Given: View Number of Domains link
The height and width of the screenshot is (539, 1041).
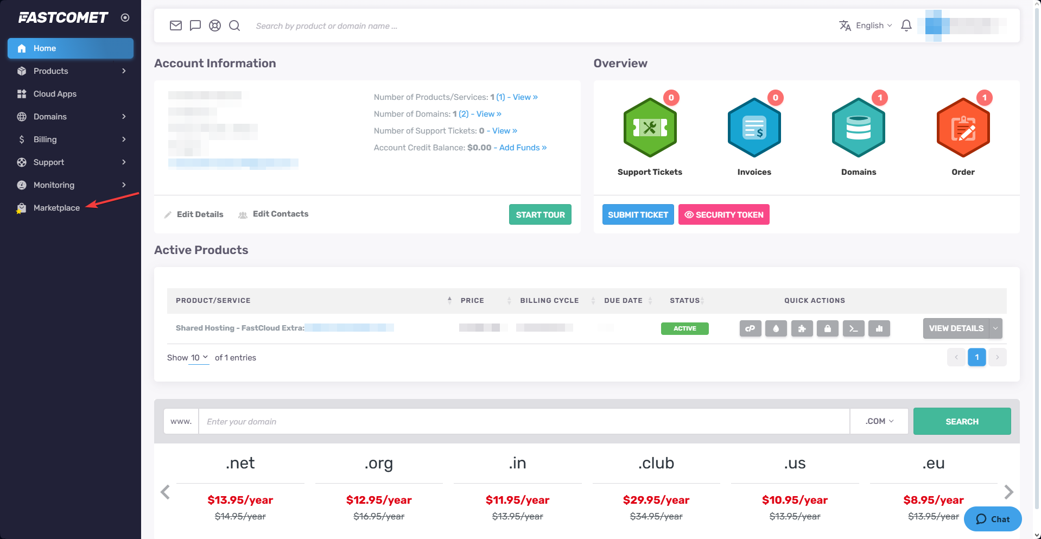Looking at the screenshot, I should tap(489, 114).
